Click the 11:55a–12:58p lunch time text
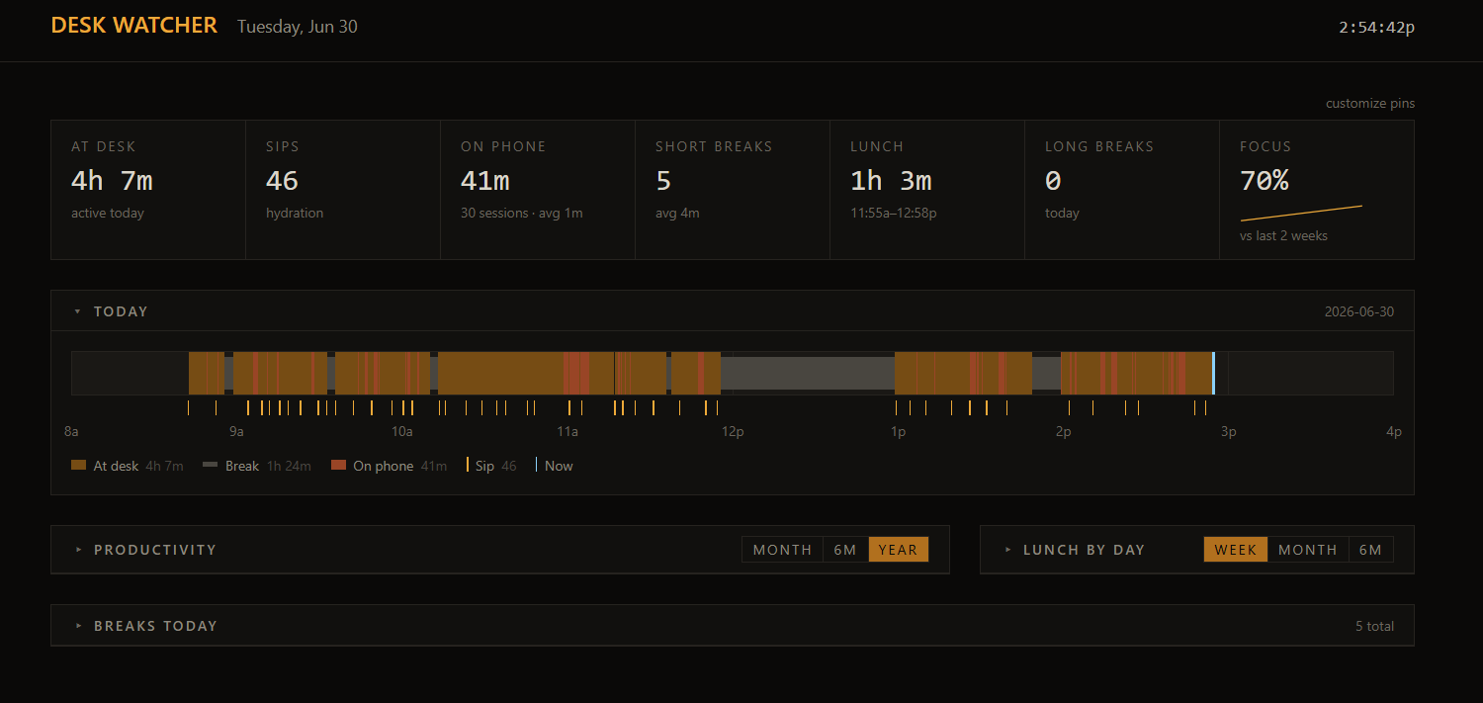This screenshot has width=1483, height=703. tap(894, 213)
